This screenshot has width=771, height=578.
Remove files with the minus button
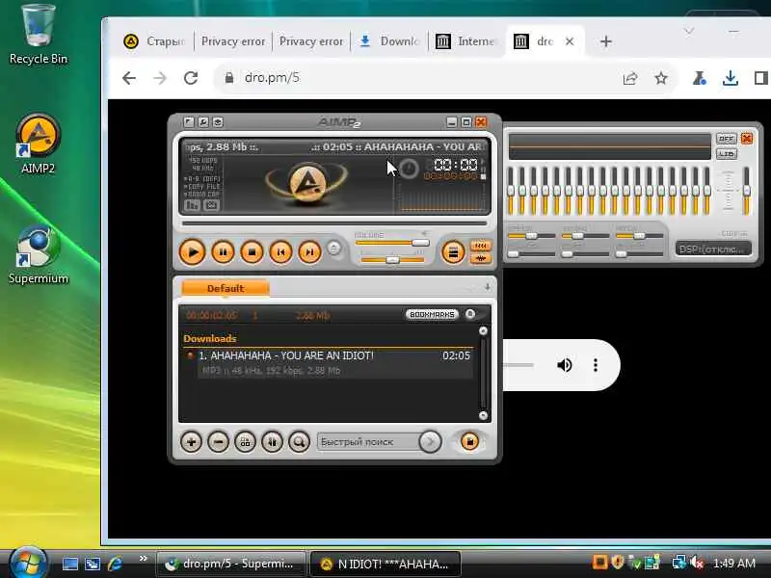pyautogui.click(x=219, y=442)
